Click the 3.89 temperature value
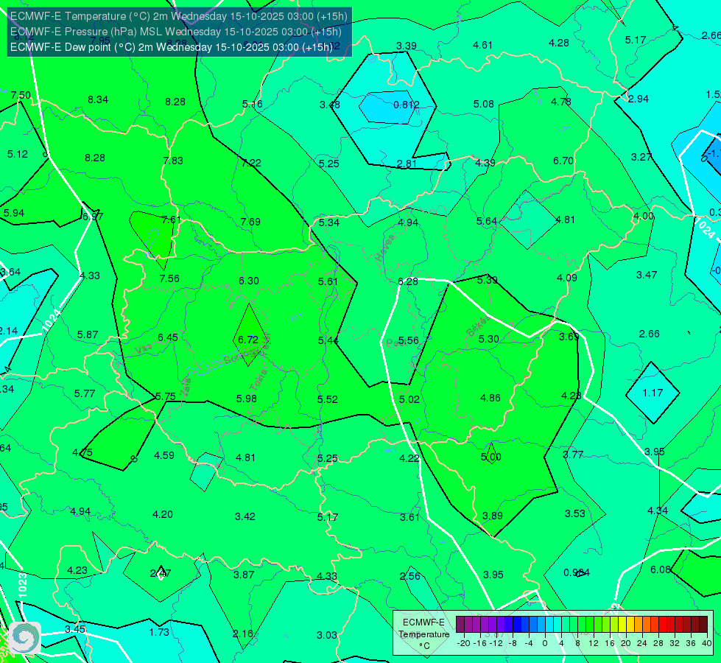 pyautogui.click(x=493, y=516)
